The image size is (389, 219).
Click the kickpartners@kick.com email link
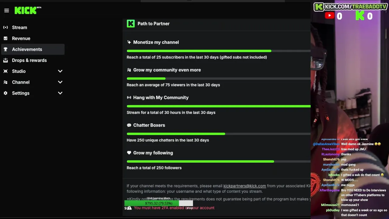[x=244, y=186]
